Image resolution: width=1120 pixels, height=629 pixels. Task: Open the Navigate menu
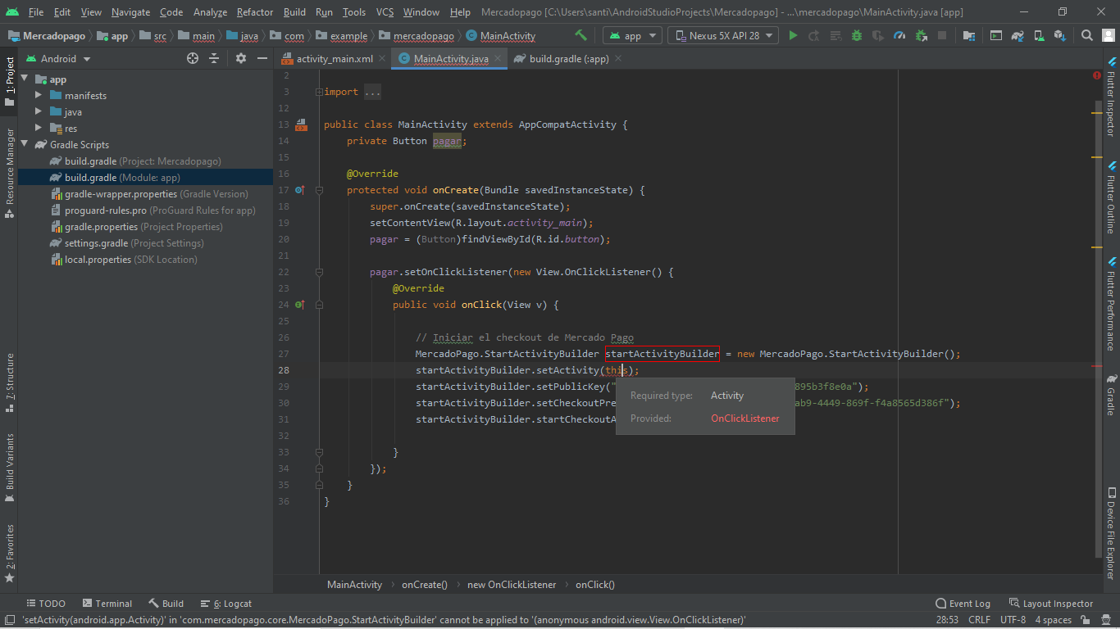[x=131, y=12]
